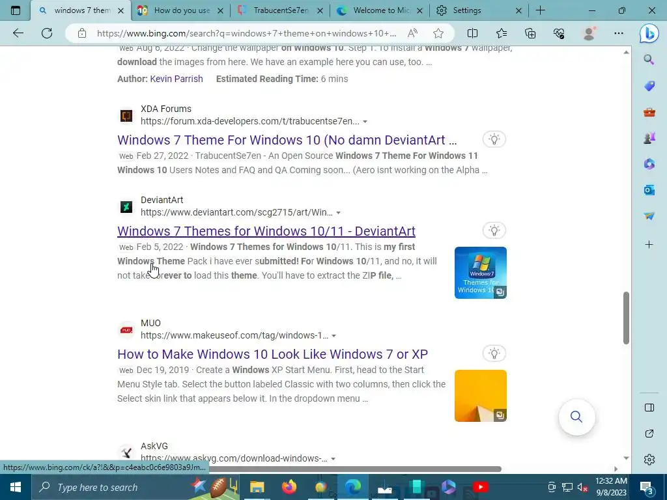Open the Favorites list icon
The width and height of the screenshot is (667, 500).
click(x=502, y=33)
